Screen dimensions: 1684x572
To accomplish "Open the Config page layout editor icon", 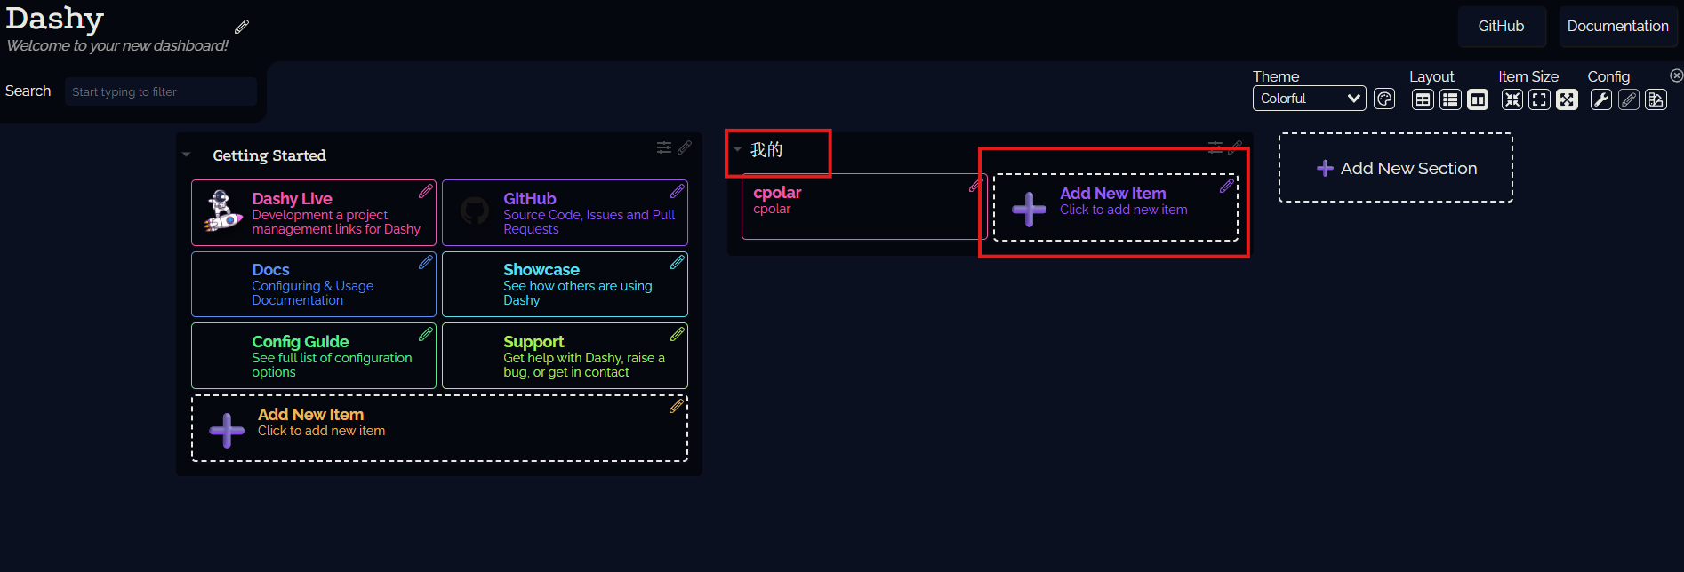I will (x=1656, y=99).
